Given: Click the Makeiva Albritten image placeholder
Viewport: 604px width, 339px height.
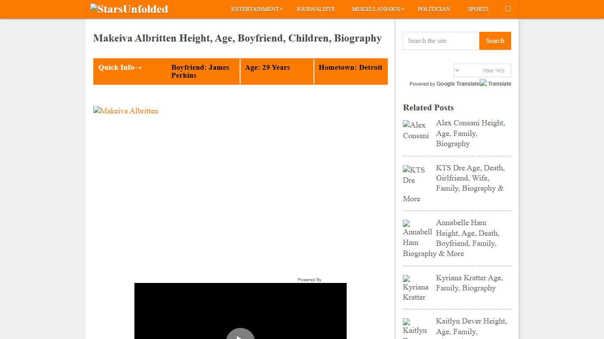Looking at the screenshot, I should point(126,111).
